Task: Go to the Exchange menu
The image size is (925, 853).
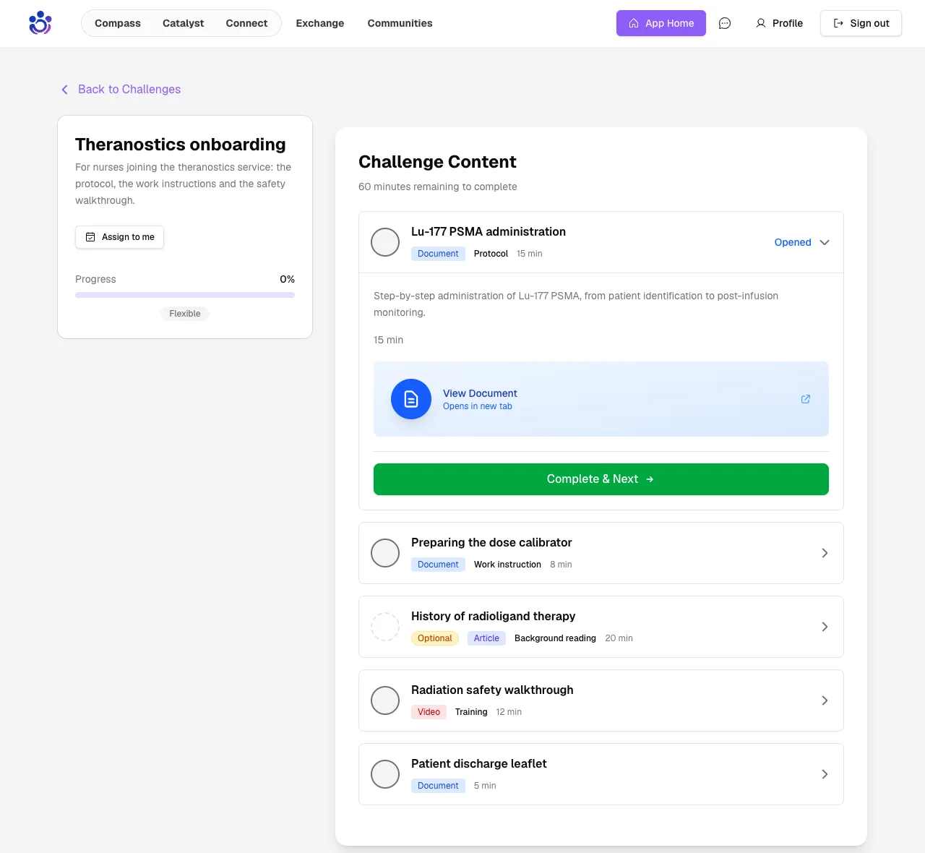Action: point(320,23)
